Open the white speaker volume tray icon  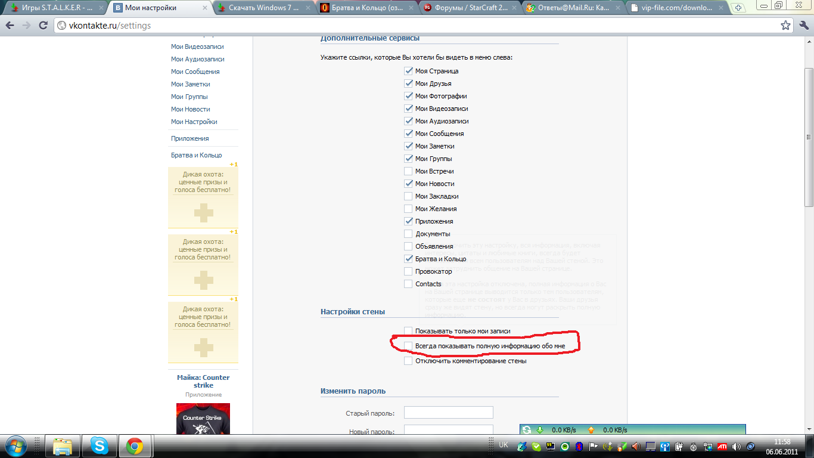coord(736,446)
